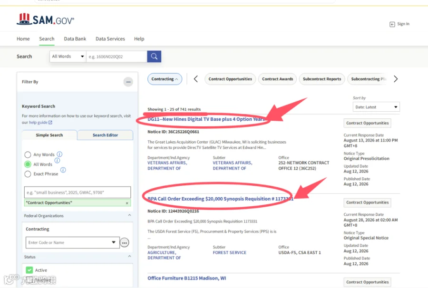The height and width of the screenshot is (288, 428).
Task: Select the All Words radio button
Action: [28, 164]
